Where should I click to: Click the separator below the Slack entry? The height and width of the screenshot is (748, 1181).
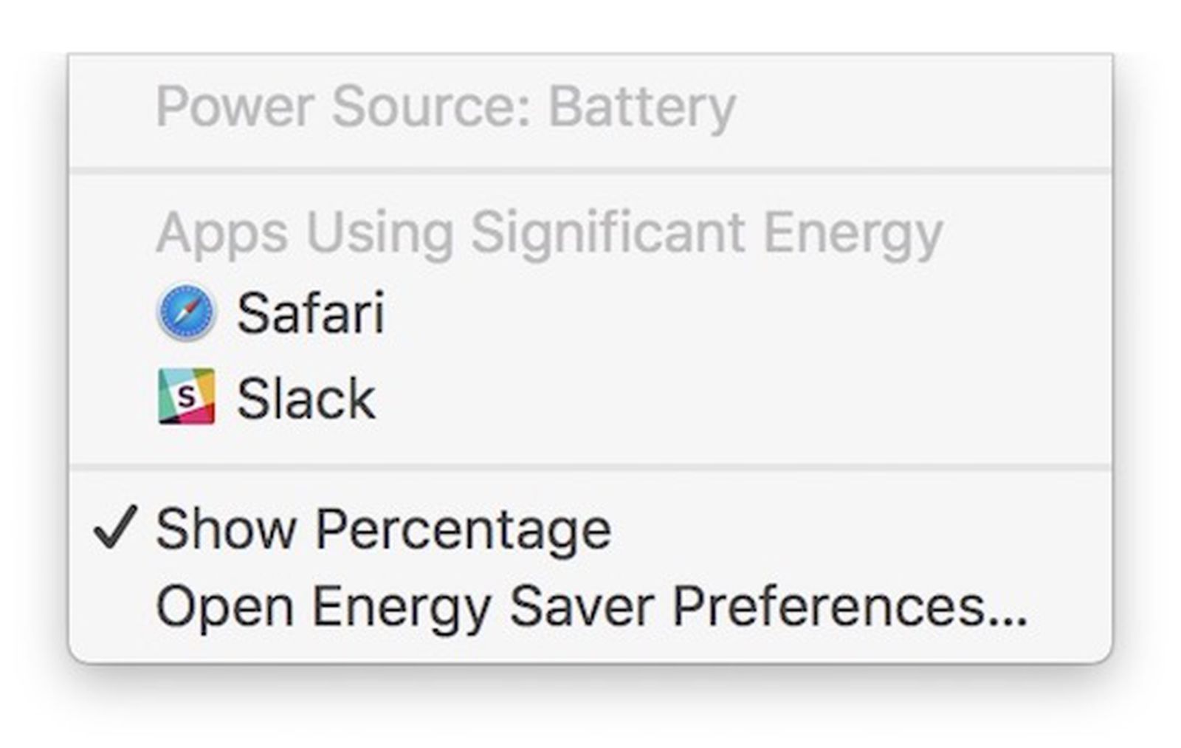coord(590,465)
